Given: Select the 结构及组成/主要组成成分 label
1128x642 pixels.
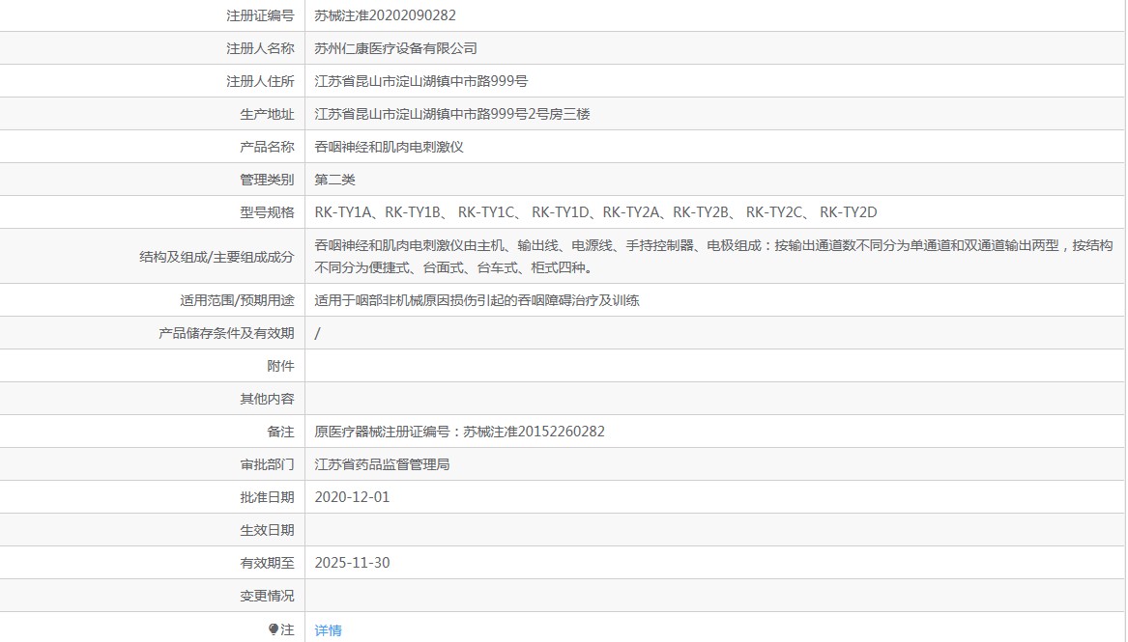Looking at the screenshot, I should pos(217,257).
